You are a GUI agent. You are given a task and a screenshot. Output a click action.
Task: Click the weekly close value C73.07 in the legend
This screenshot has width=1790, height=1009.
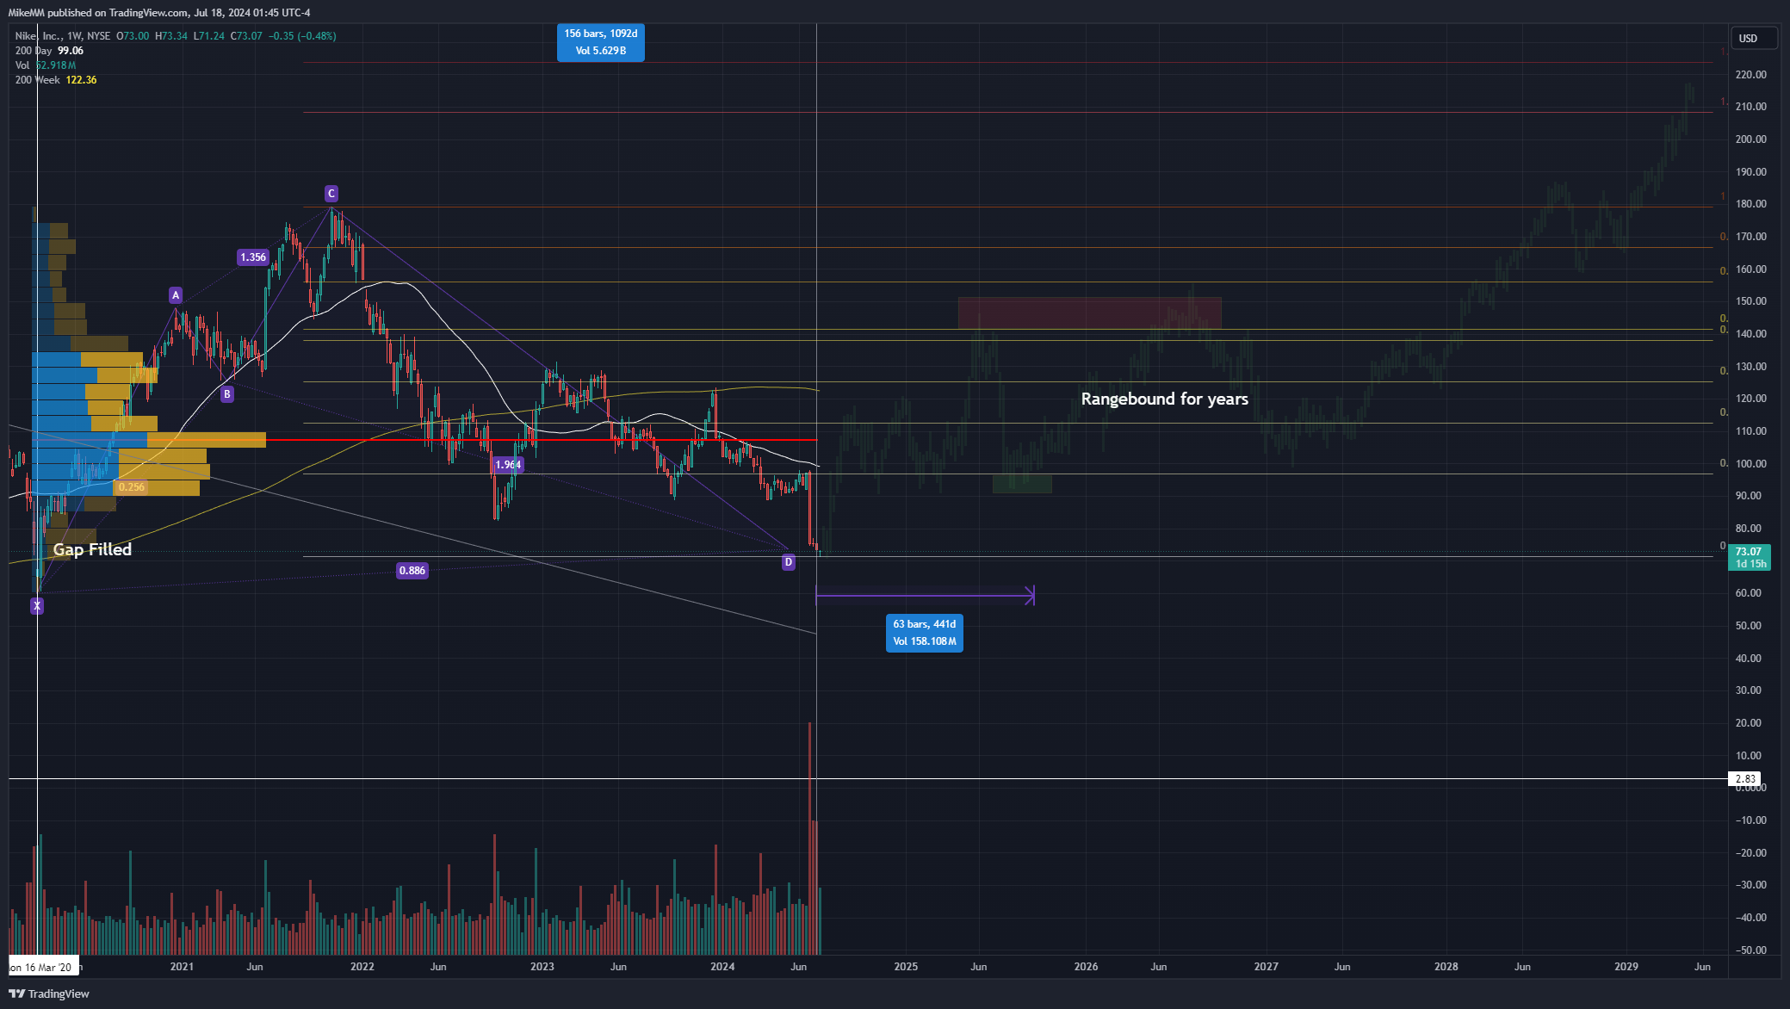246,36
